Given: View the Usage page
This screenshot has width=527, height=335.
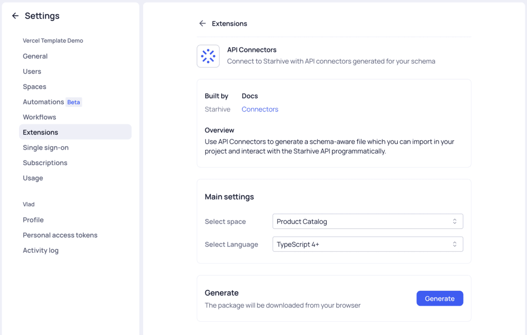Looking at the screenshot, I should 33,178.
